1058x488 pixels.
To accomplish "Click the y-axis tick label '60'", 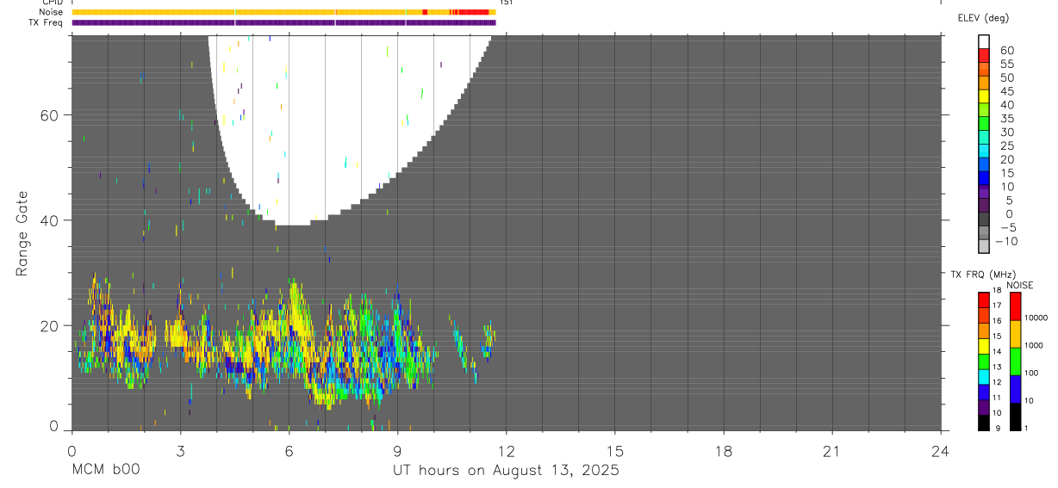I will tap(50, 115).
